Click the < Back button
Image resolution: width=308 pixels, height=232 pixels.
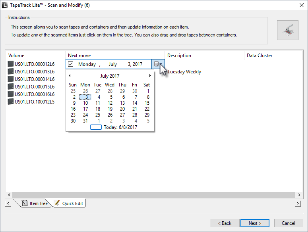225,223
